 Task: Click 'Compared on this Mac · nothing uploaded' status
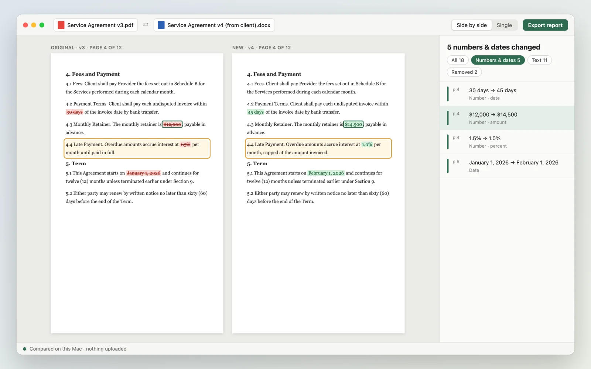pos(78,349)
